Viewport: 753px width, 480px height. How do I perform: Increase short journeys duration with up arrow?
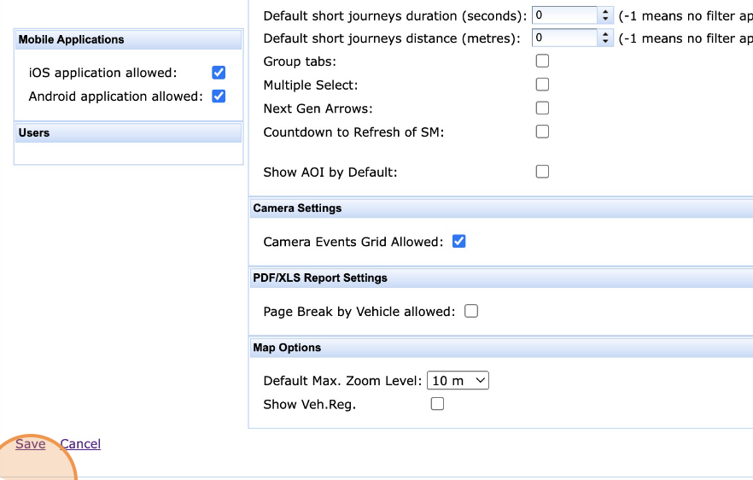pos(606,12)
